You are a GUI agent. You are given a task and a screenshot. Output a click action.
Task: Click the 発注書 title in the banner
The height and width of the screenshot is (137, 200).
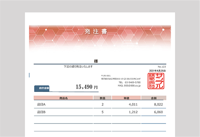(96, 31)
